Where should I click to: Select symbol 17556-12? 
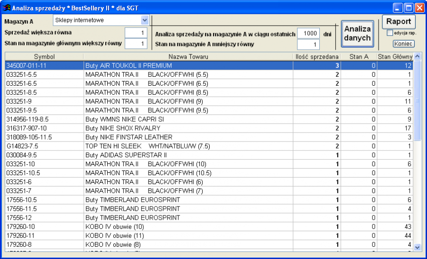click(19, 218)
